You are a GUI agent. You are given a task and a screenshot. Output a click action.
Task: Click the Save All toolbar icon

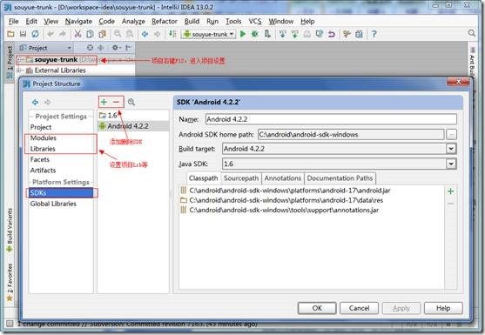tap(23, 34)
